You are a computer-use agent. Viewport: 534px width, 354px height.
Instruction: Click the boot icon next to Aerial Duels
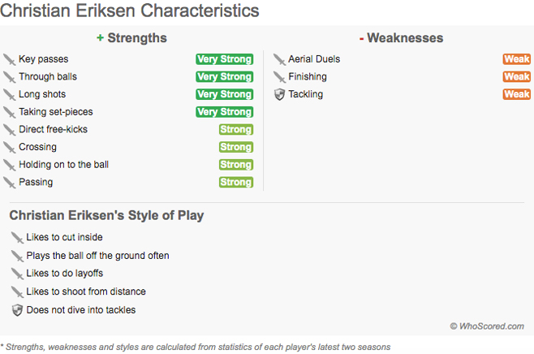coord(279,59)
